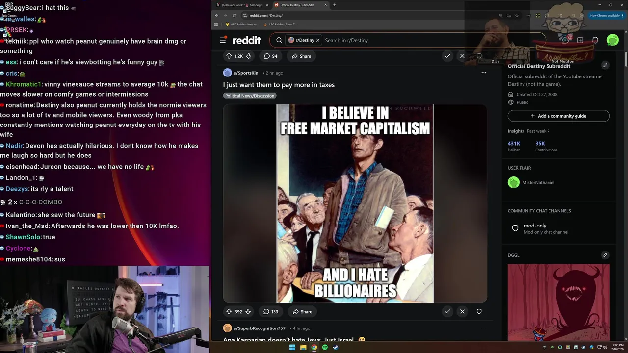The height and width of the screenshot is (353, 628).
Task: Bookmark this page with the star
Action: click(517, 15)
